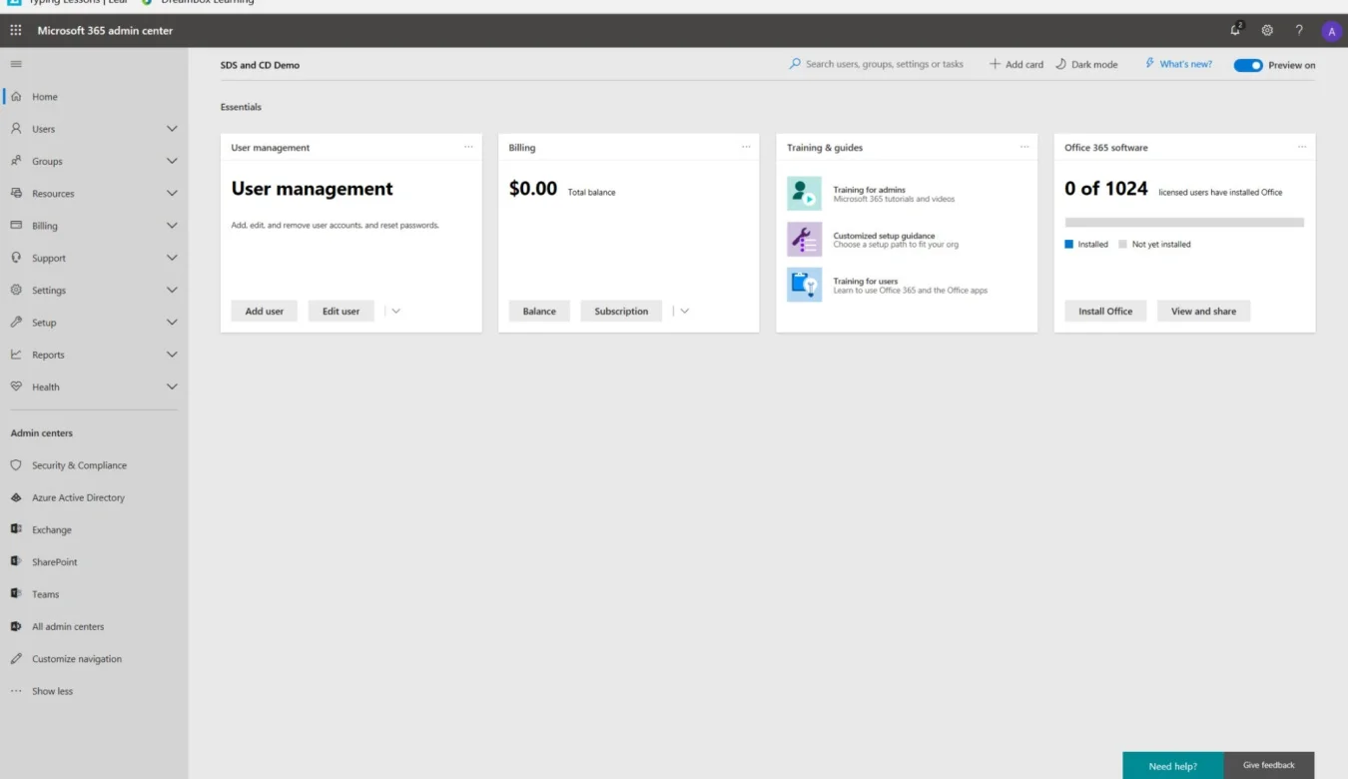The width and height of the screenshot is (1348, 779).
Task: Click the gray Not yet installed swatch
Action: tap(1123, 244)
